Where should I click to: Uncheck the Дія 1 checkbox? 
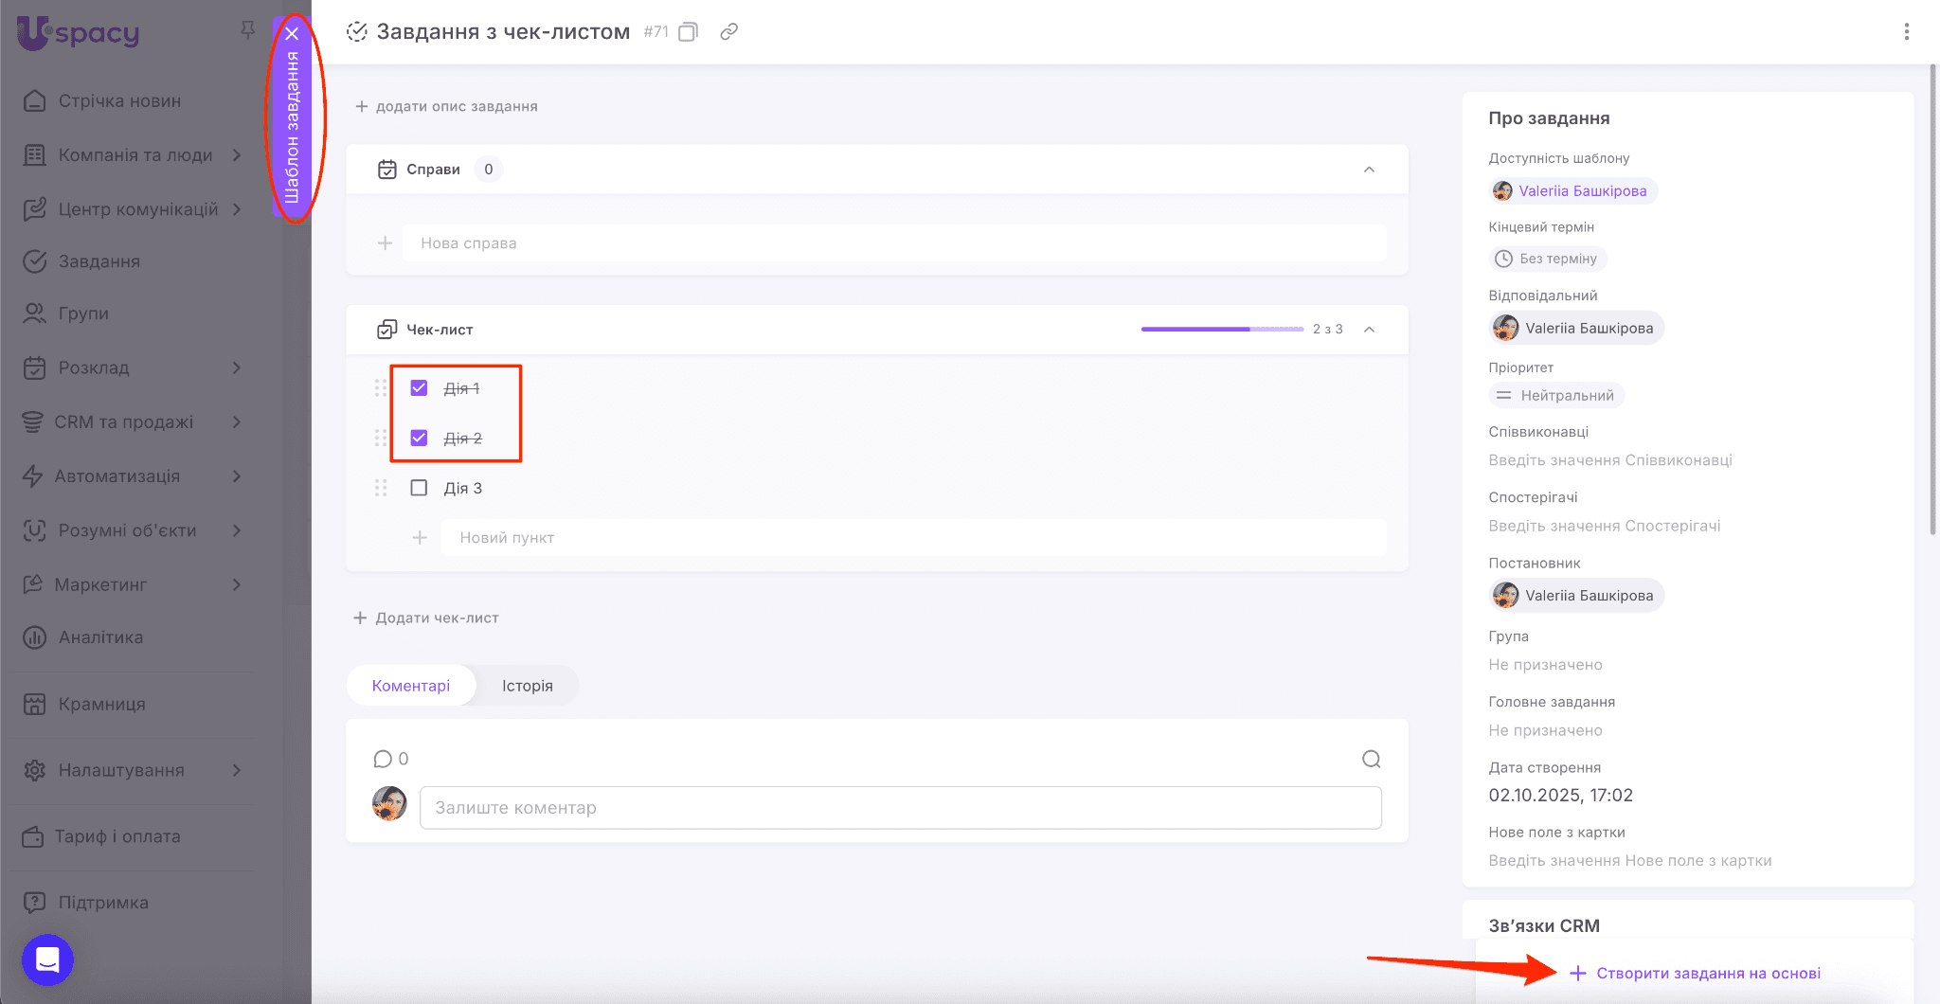419,388
